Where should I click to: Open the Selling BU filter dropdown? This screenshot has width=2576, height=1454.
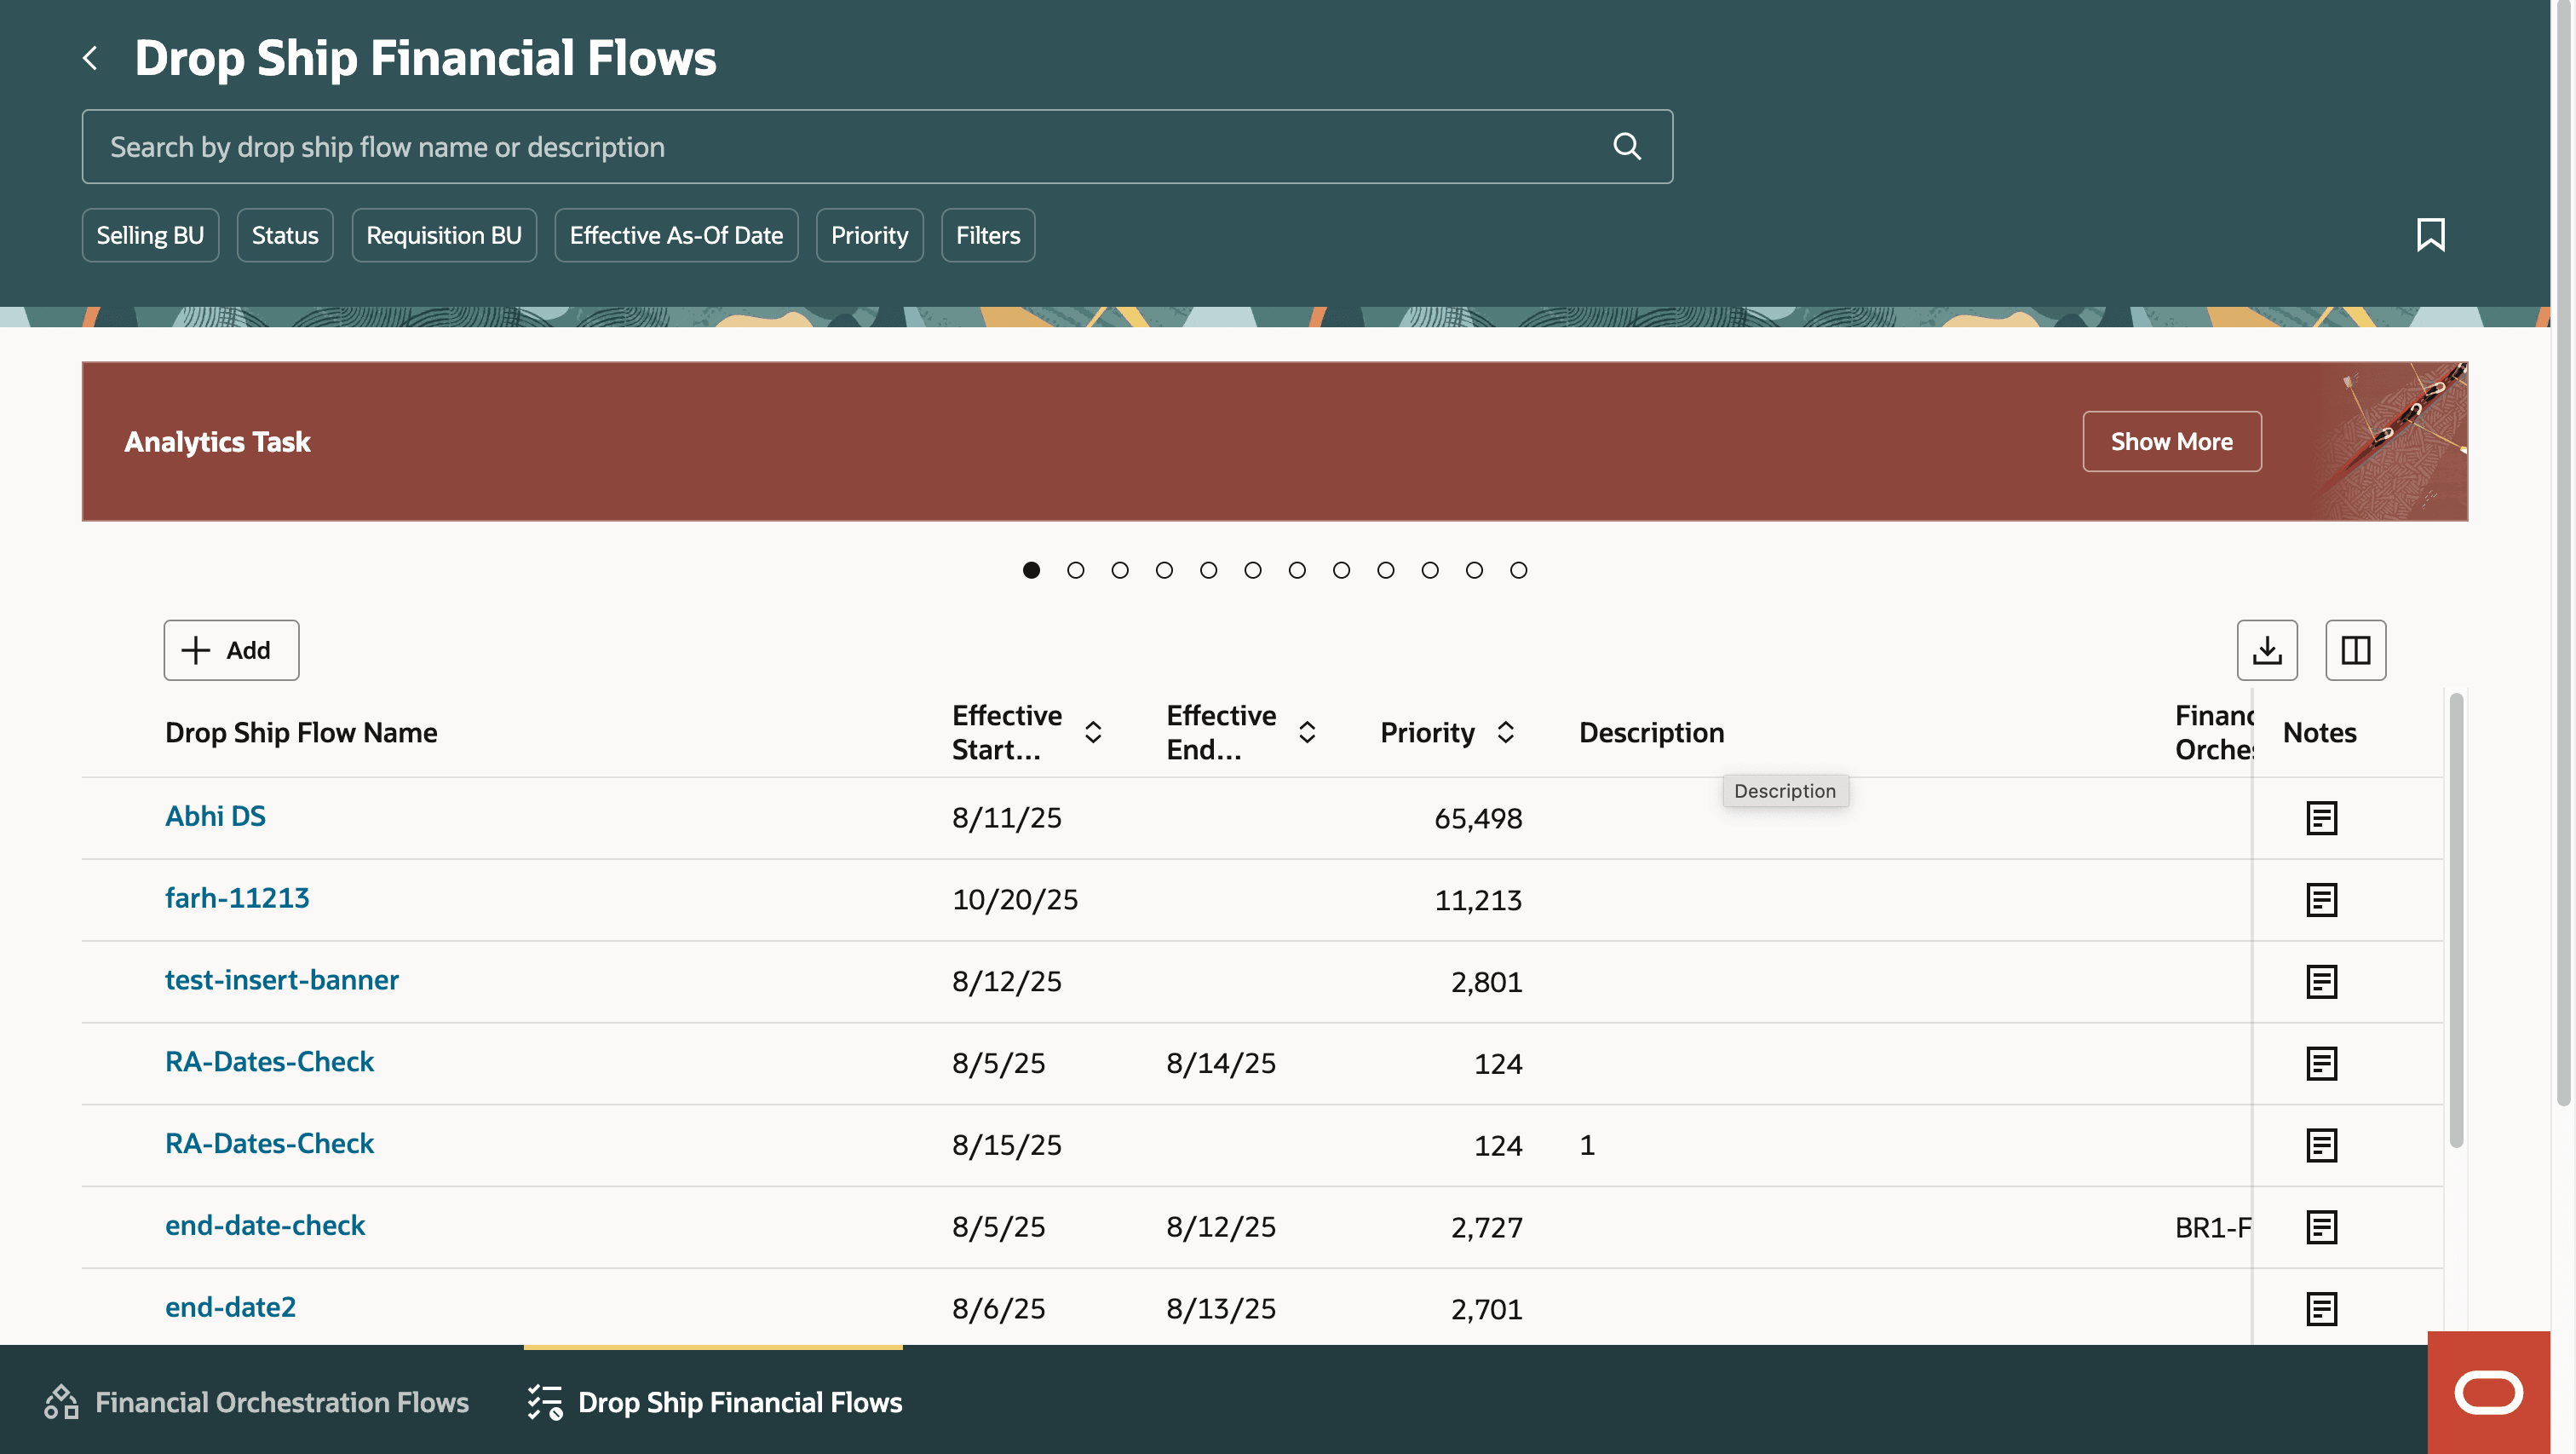click(x=150, y=235)
